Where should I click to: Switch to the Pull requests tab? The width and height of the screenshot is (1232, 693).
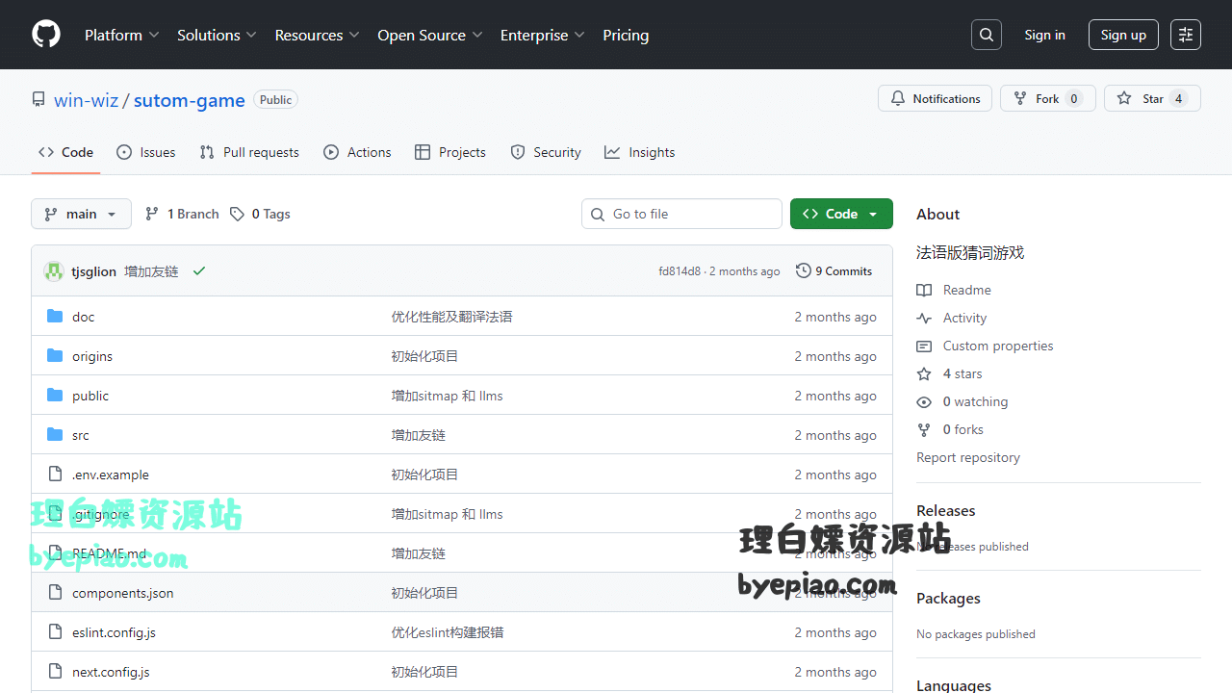[x=249, y=152]
